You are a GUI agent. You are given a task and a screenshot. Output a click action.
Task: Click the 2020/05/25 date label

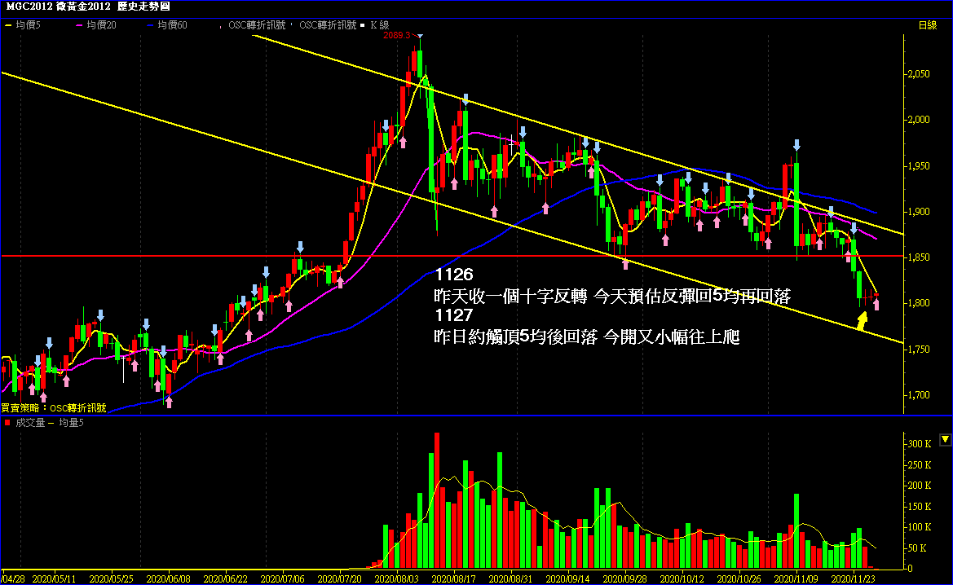point(111,579)
